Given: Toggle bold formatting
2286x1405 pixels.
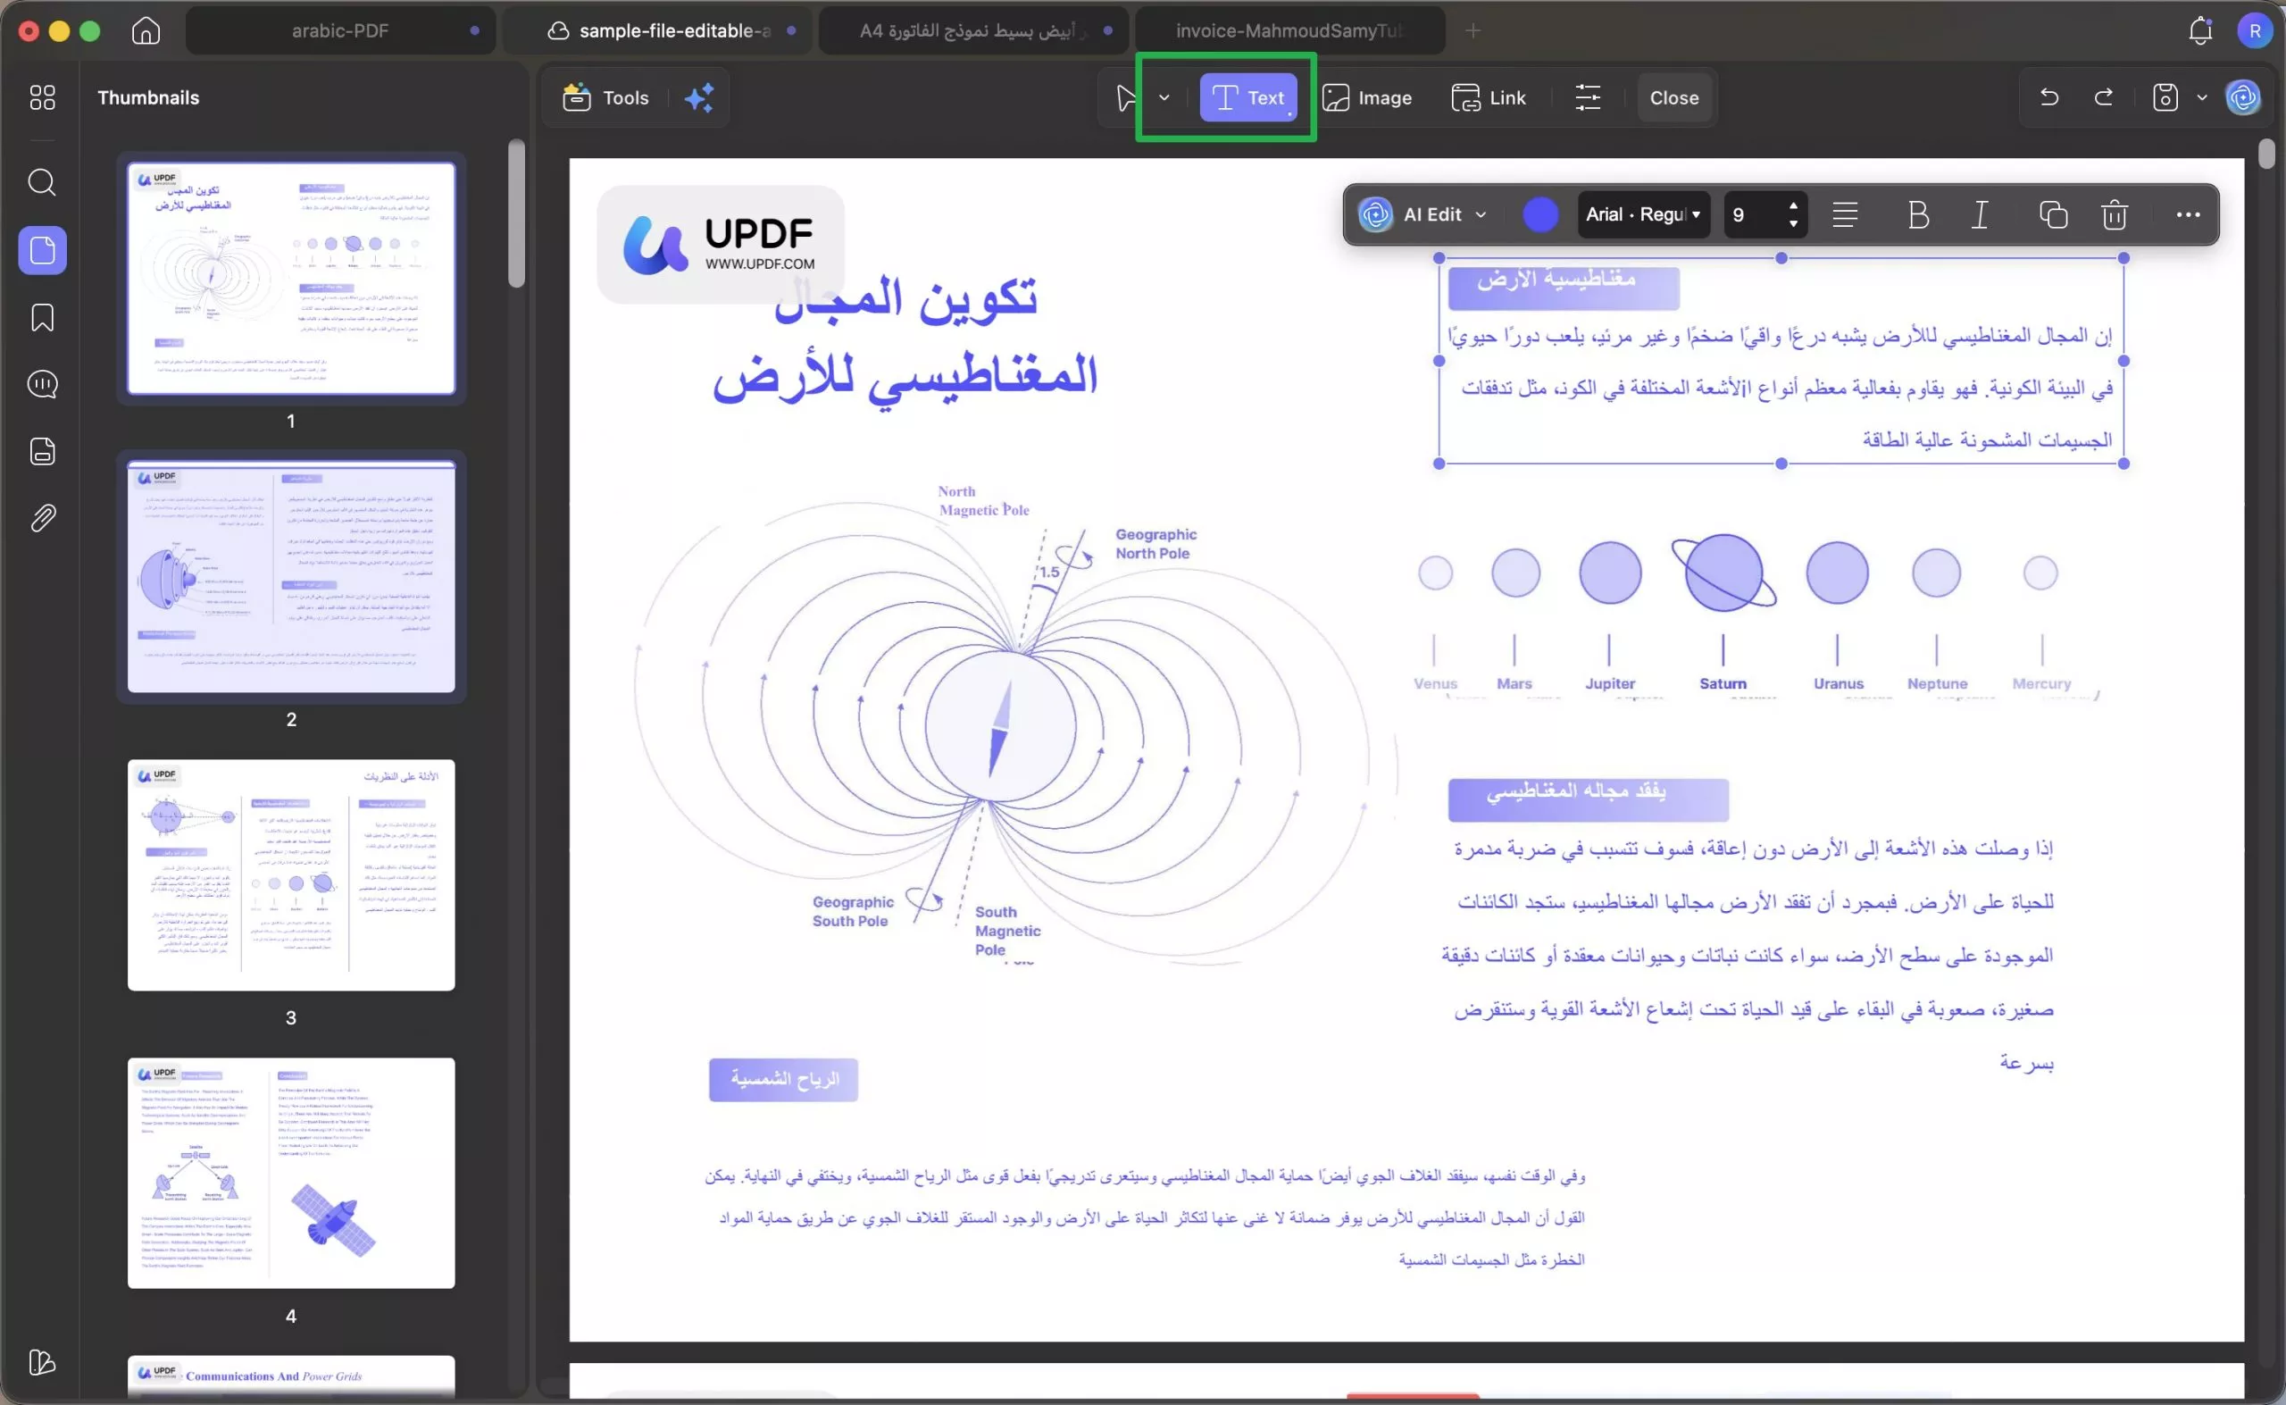Looking at the screenshot, I should click(1918, 214).
